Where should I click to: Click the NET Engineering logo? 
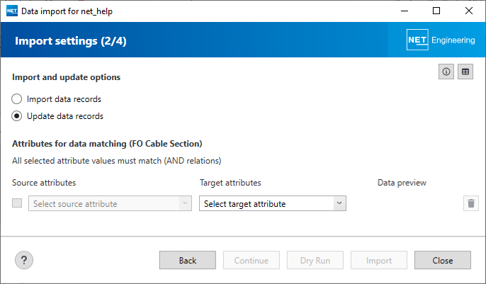coord(441,40)
